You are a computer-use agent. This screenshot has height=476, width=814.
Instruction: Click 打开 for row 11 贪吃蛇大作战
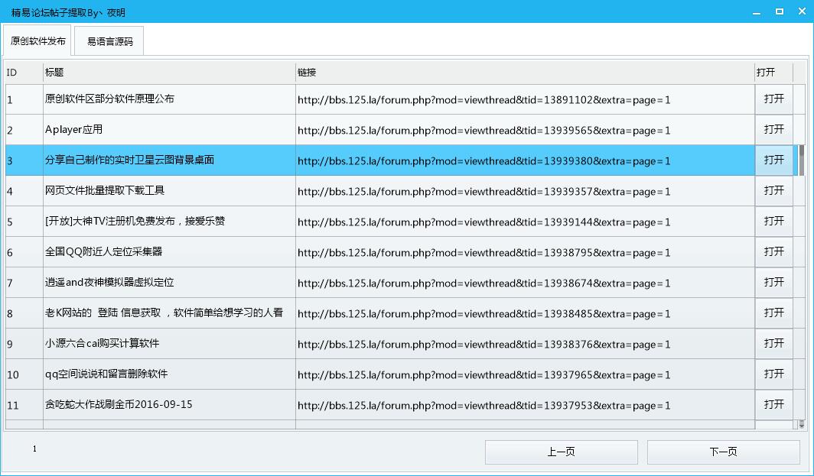[773, 405]
